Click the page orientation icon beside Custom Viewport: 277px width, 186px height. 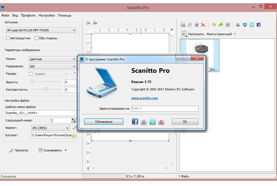(x=73, y=74)
